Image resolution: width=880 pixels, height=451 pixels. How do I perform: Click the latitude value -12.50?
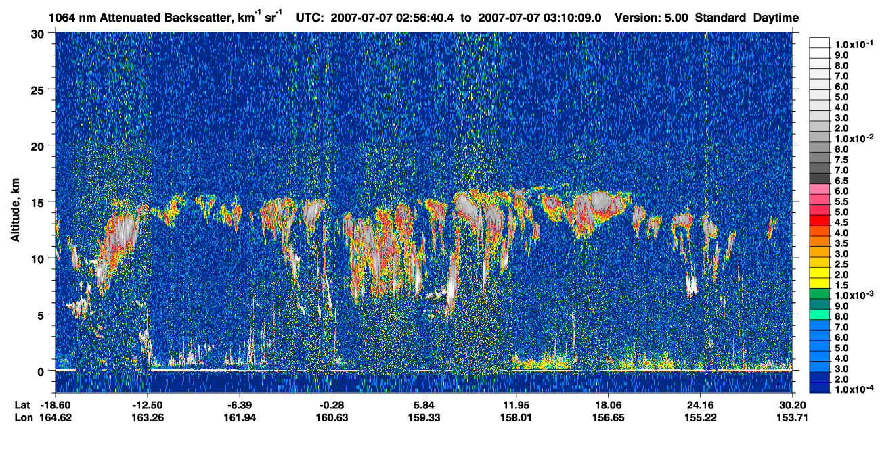coord(148,405)
